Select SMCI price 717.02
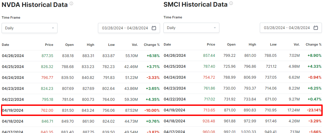 click(210, 99)
